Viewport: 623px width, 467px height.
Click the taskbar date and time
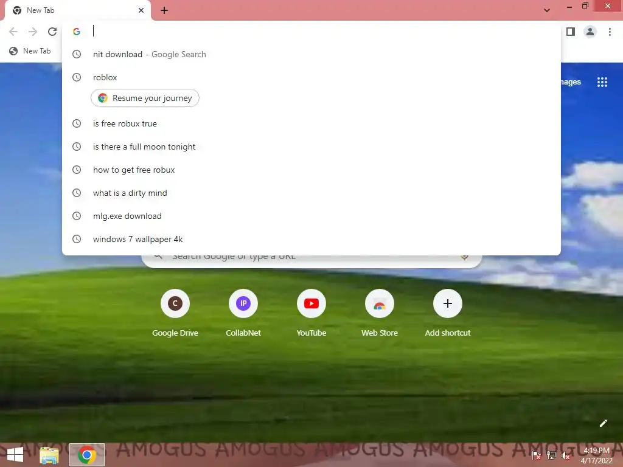[x=596, y=455]
